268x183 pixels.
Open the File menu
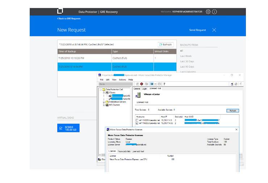102,80
